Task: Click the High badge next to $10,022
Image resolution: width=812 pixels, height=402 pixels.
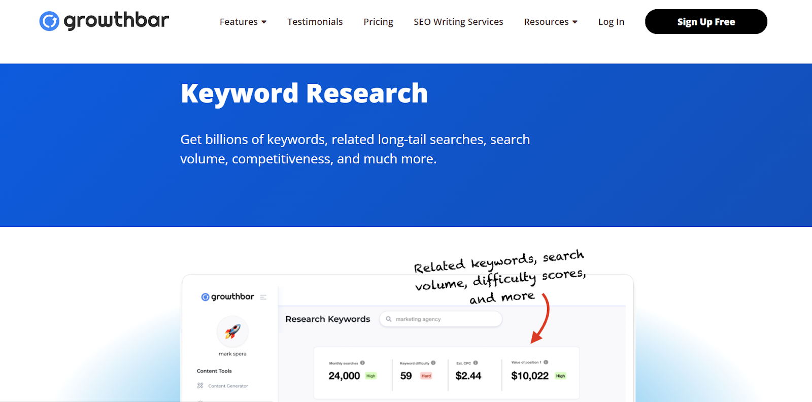Action: tap(560, 376)
